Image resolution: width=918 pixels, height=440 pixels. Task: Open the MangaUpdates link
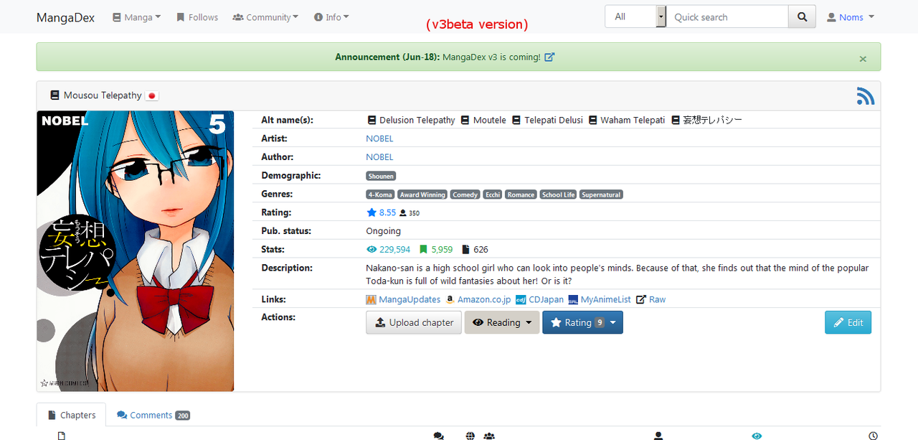[410, 299]
